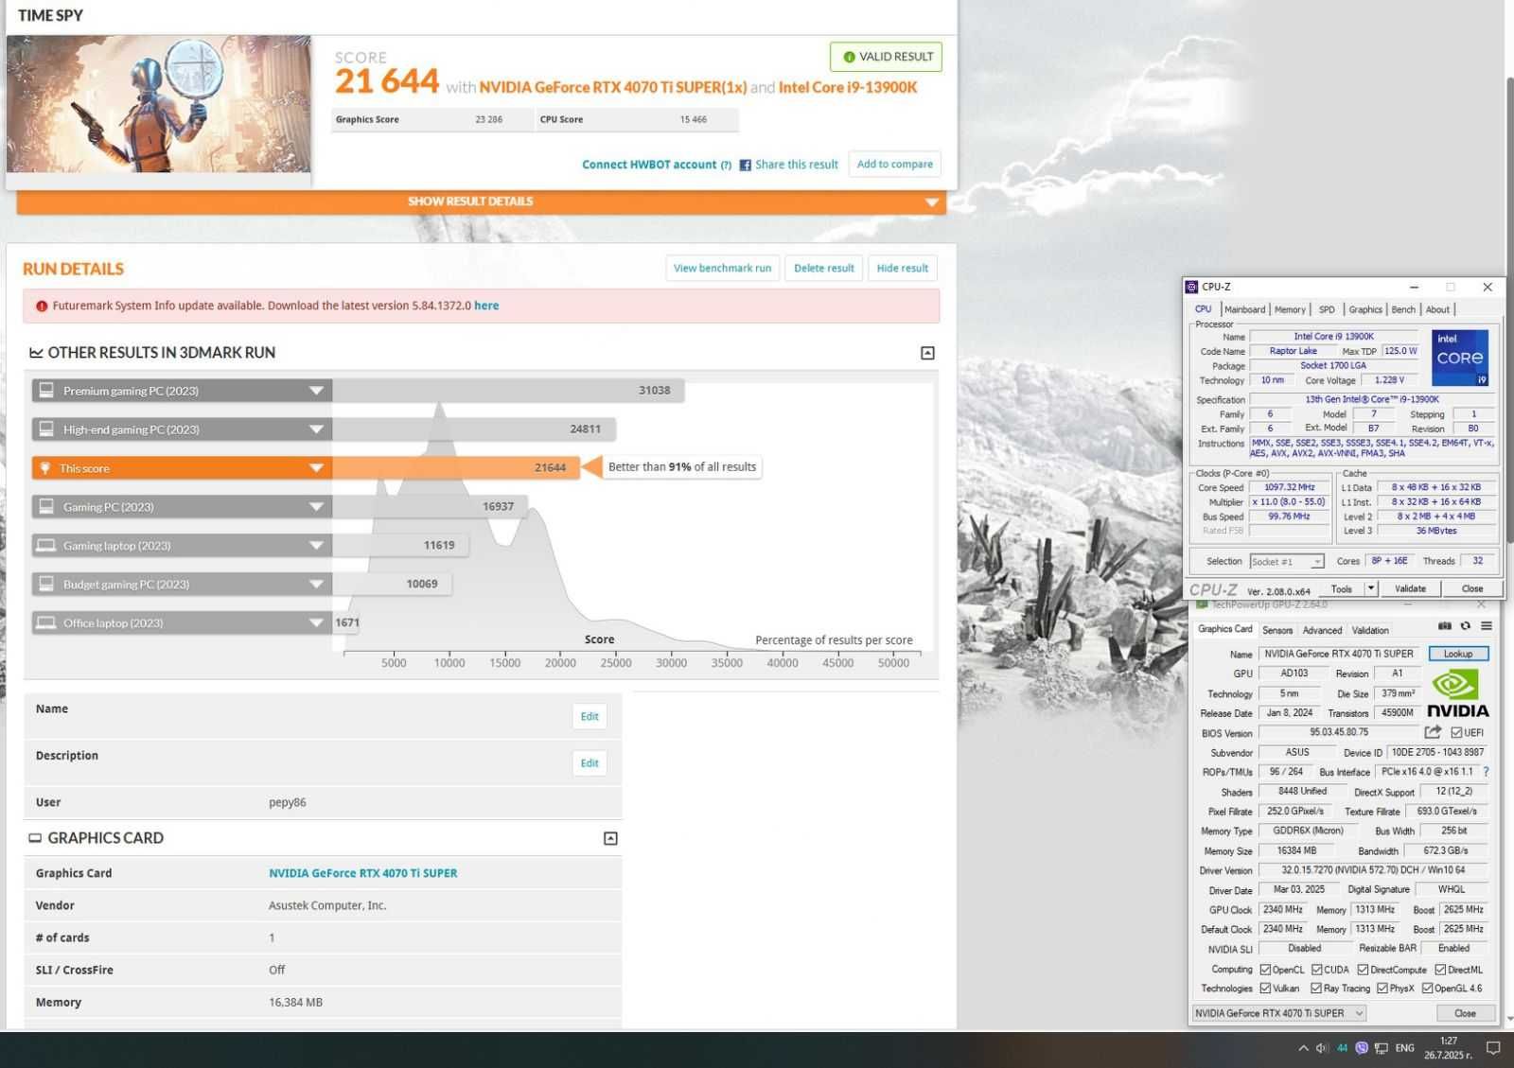
Task: Expand the Gaming PC (2023) dropdown arrow
Action: point(316,507)
